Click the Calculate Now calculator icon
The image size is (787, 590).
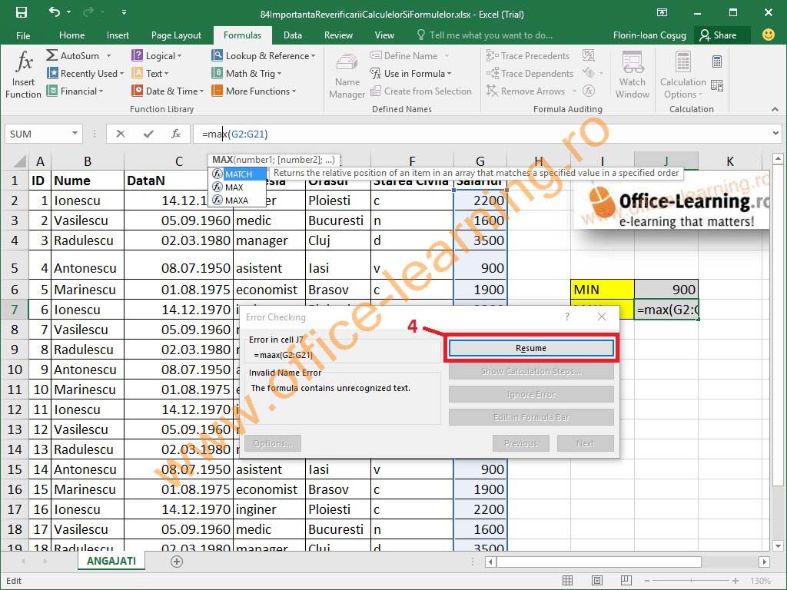(717, 61)
